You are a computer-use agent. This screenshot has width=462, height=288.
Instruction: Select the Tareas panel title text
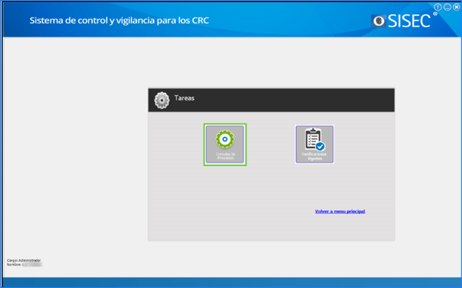[x=184, y=98]
